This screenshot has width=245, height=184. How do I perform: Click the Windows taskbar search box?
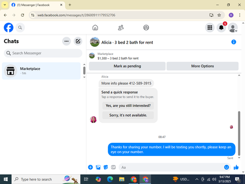pyautogui.click(x=46, y=179)
